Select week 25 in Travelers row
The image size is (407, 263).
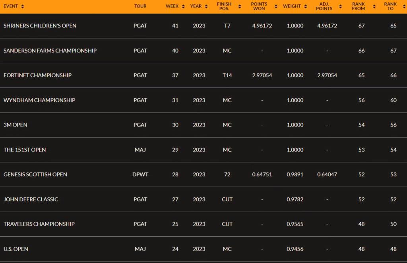pos(175,224)
